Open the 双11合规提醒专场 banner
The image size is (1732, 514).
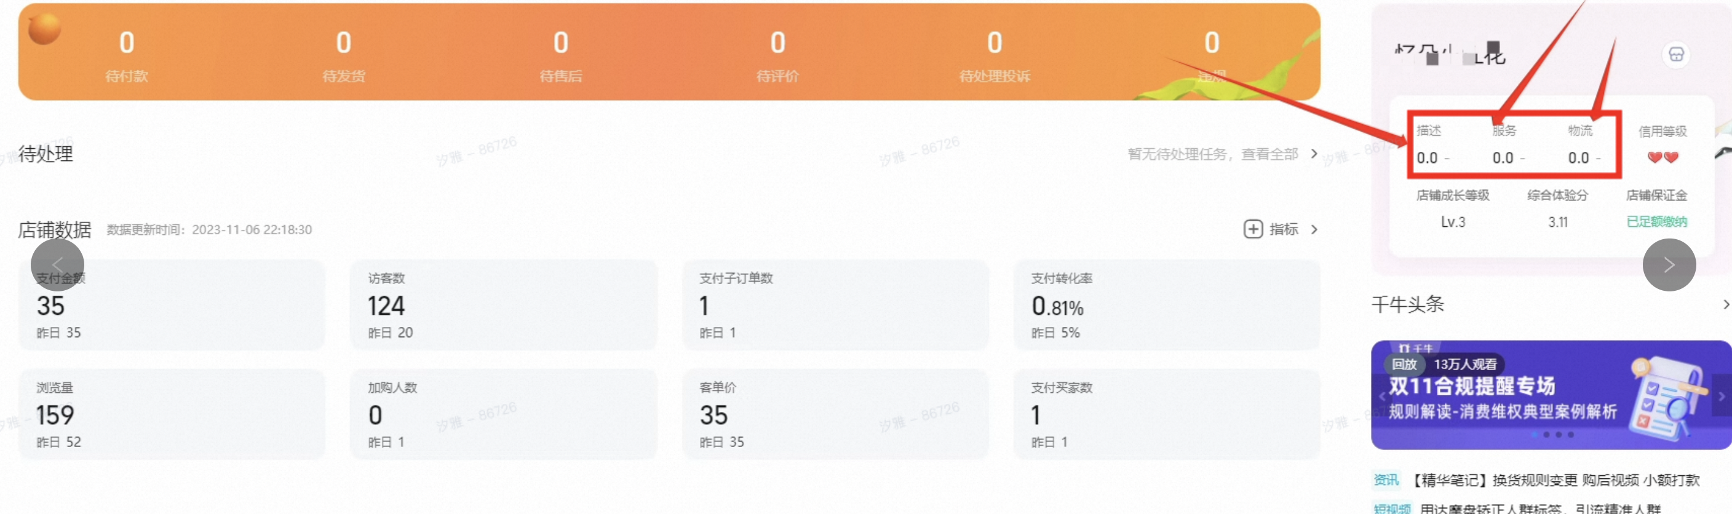pyautogui.click(x=1551, y=395)
